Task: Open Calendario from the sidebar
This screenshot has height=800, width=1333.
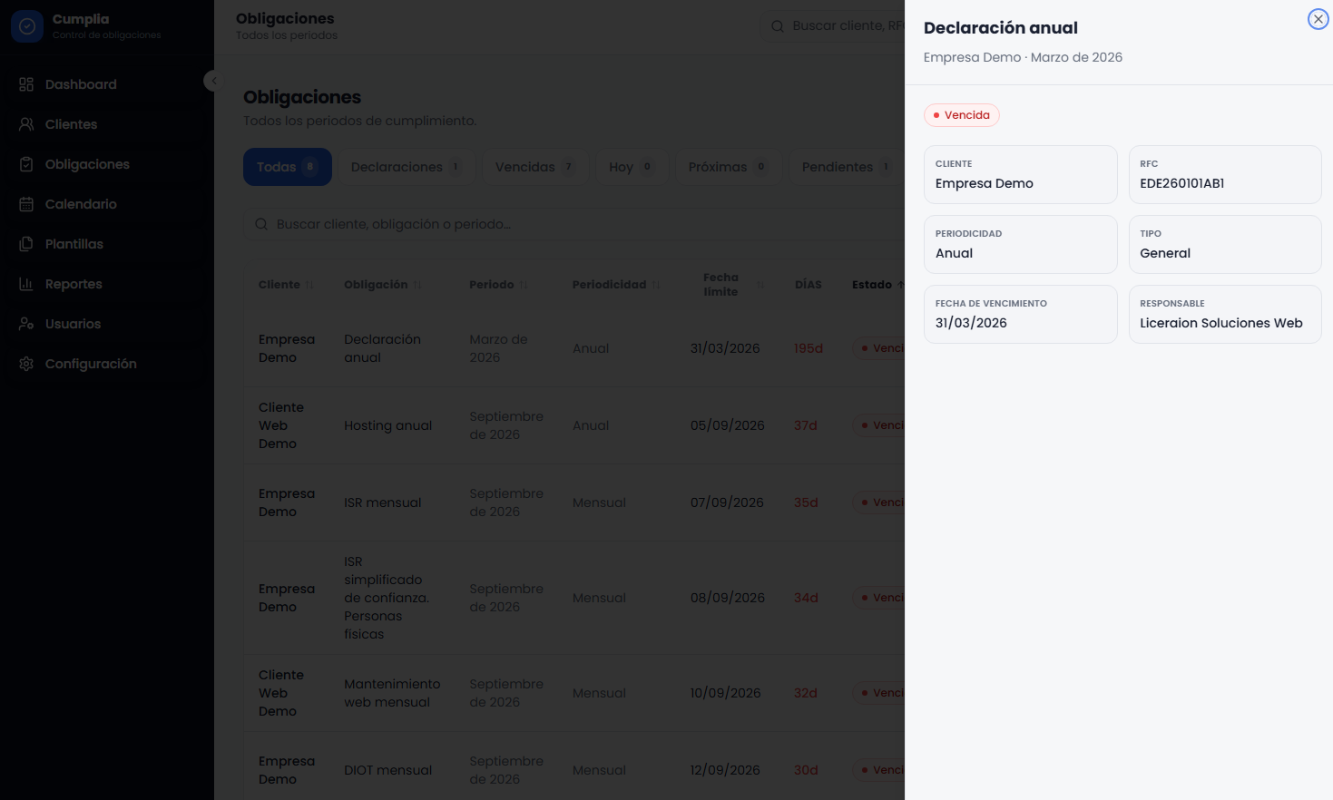Action: (x=107, y=204)
